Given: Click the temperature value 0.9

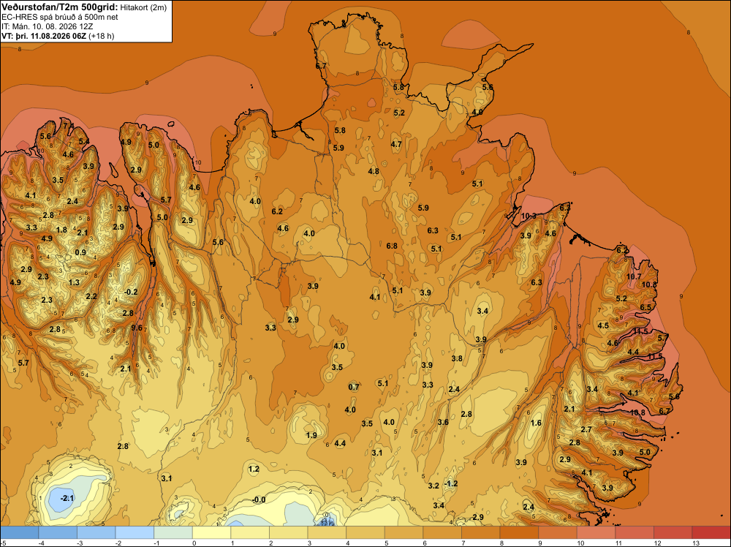Looking at the screenshot, I should (x=80, y=252).
